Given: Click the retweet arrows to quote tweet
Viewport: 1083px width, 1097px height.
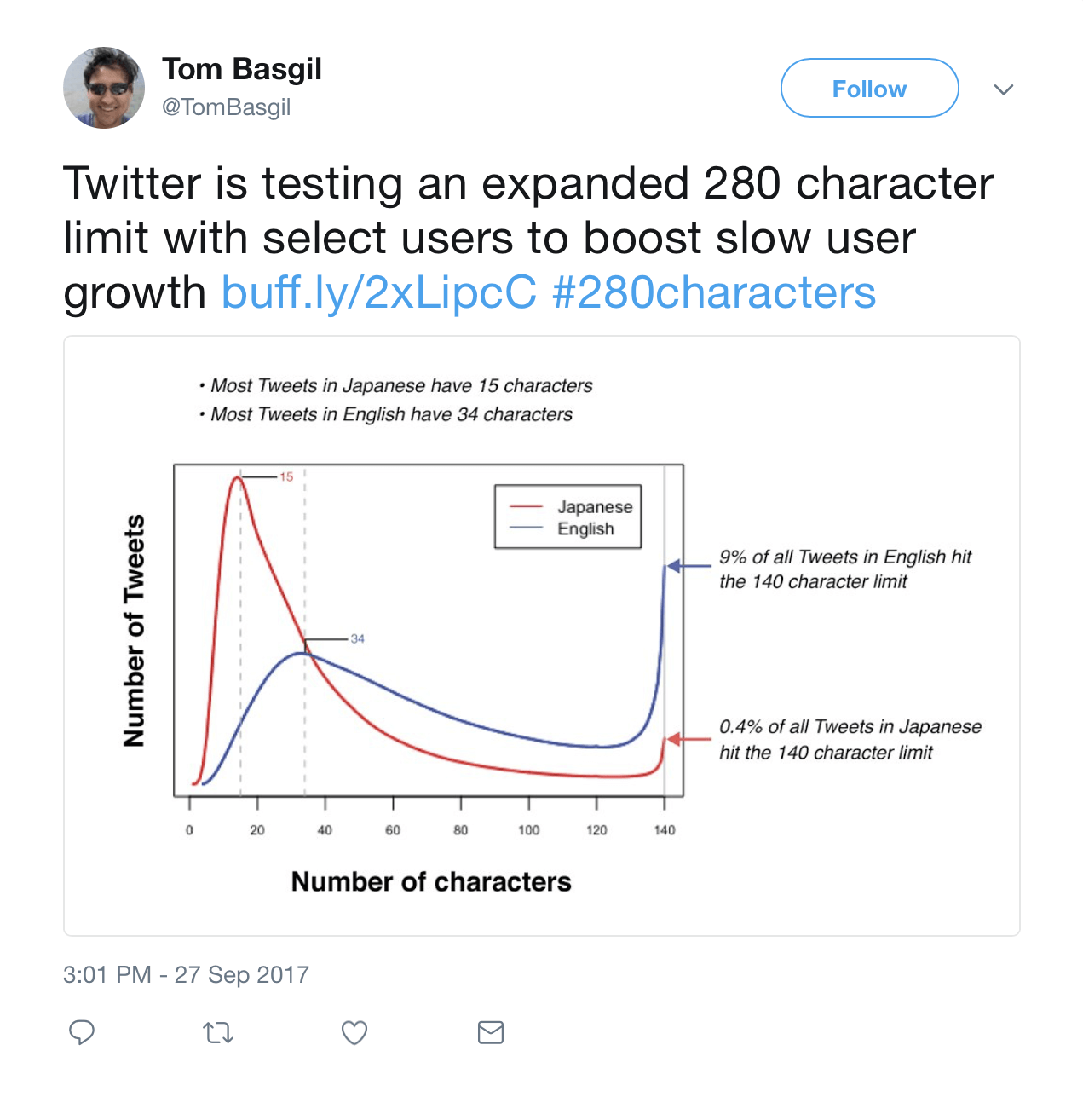Looking at the screenshot, I should (218, 1032).
